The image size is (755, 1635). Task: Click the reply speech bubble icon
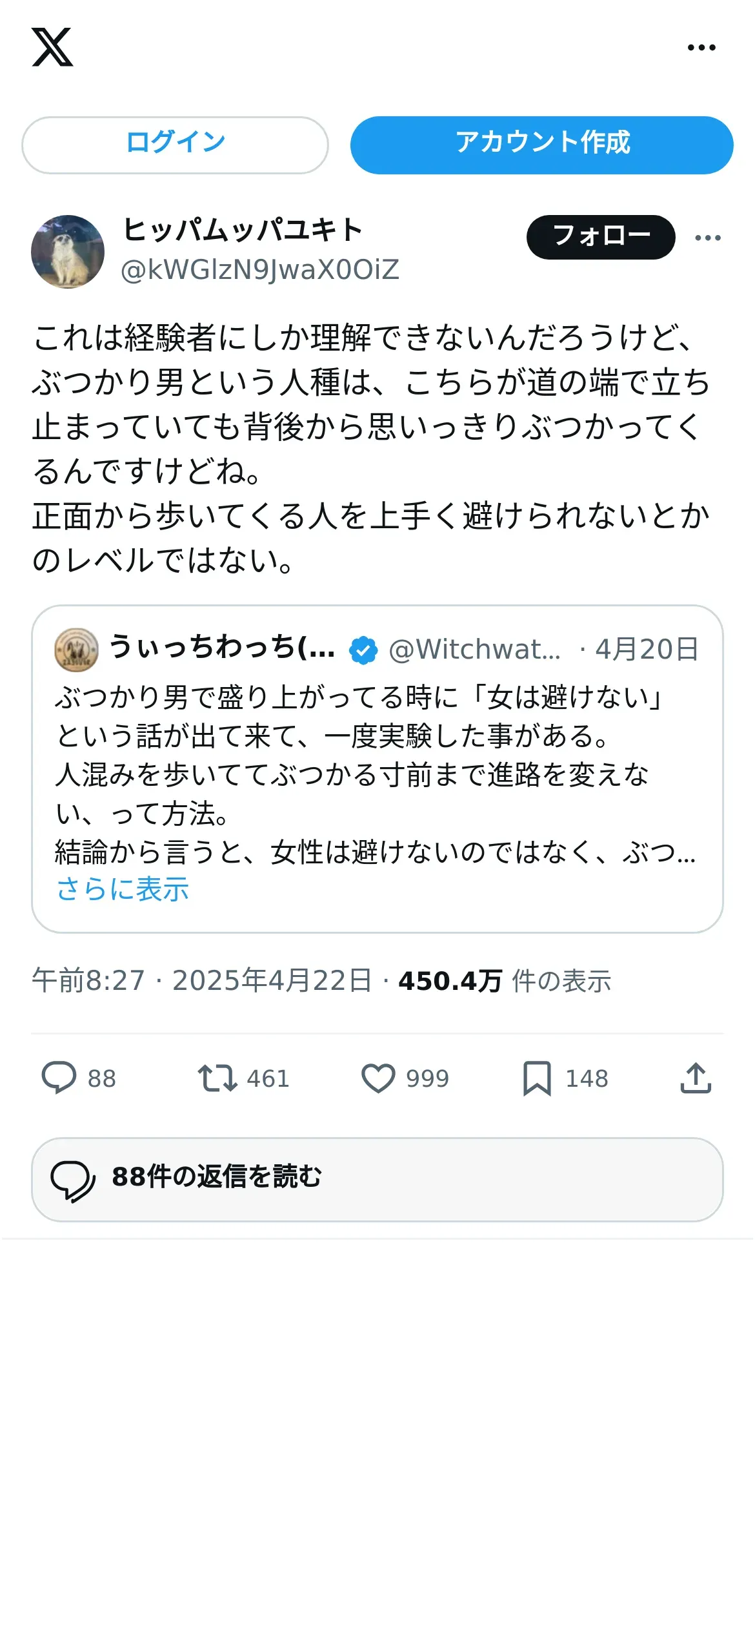(59, 1078)
